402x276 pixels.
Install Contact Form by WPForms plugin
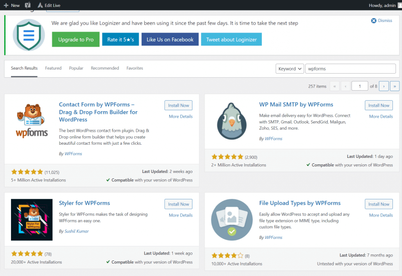178,105
